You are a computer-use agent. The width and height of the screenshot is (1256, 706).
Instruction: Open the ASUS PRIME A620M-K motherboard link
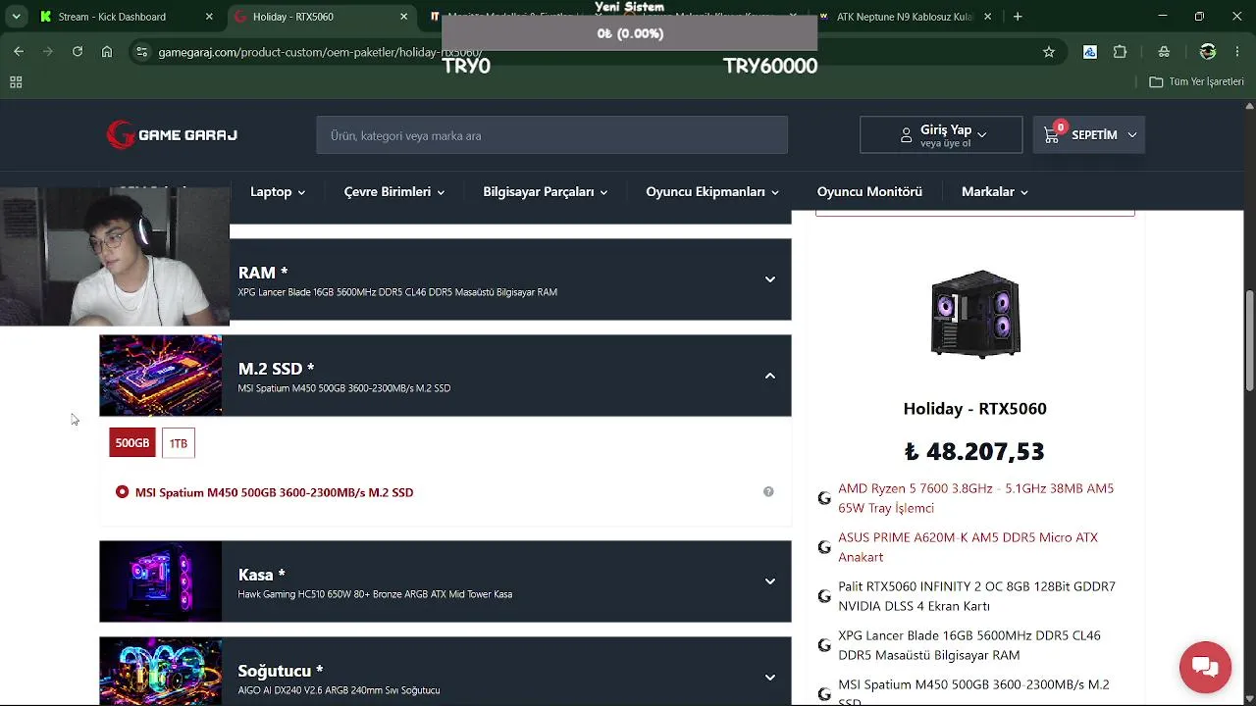tap(968, 547)
